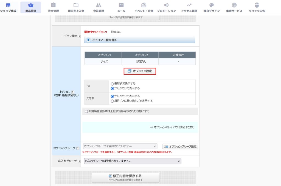The height and width of the screenshot is (186, 281).
Task: Click the メール envelope icon
Action: coord(121,5)
